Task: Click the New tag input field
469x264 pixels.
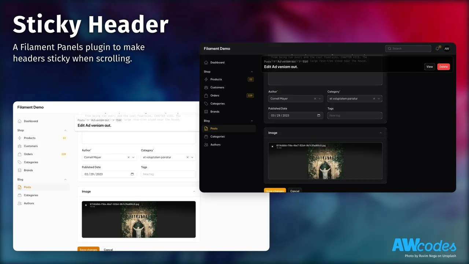Action: [x=355, y=115]
